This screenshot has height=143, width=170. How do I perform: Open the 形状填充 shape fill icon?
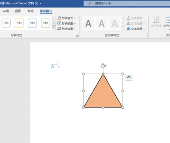pyautogui.click(x=59, y=18)
